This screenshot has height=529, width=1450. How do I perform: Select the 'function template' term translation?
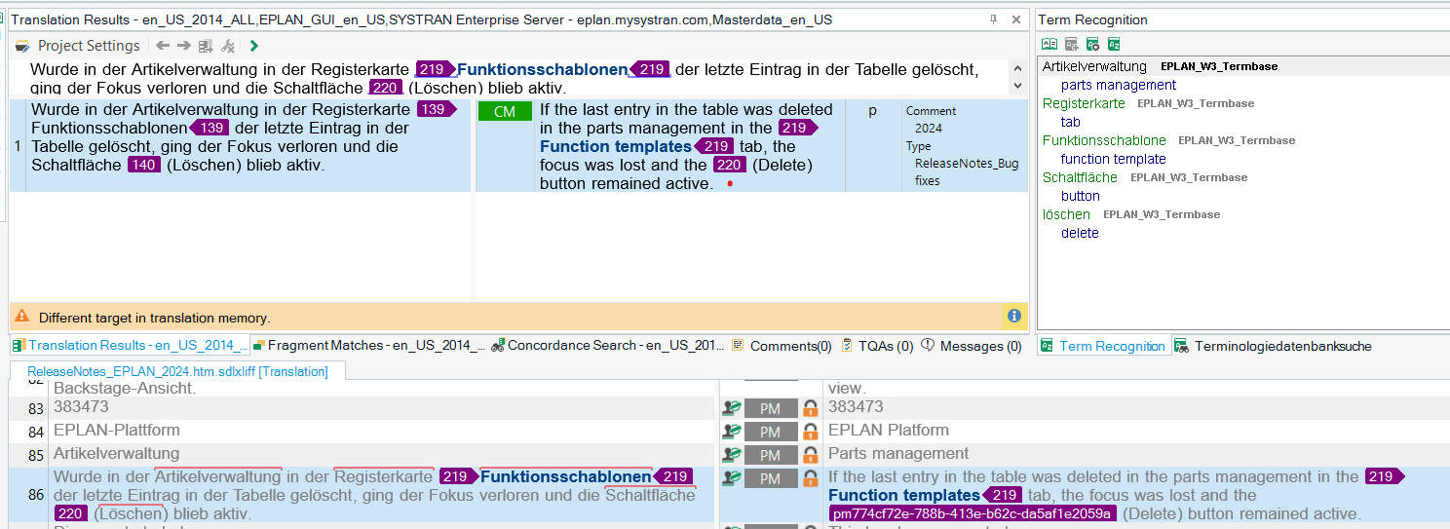1113,159
